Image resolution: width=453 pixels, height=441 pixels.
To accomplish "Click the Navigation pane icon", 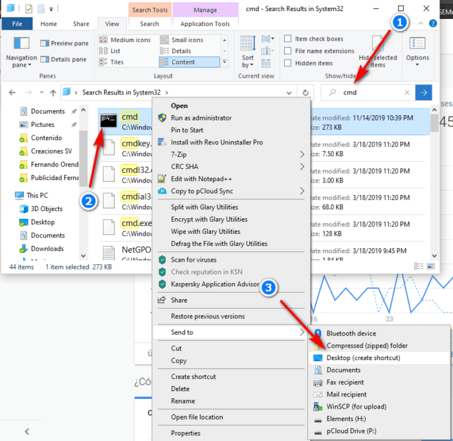I will click(21, 43).
